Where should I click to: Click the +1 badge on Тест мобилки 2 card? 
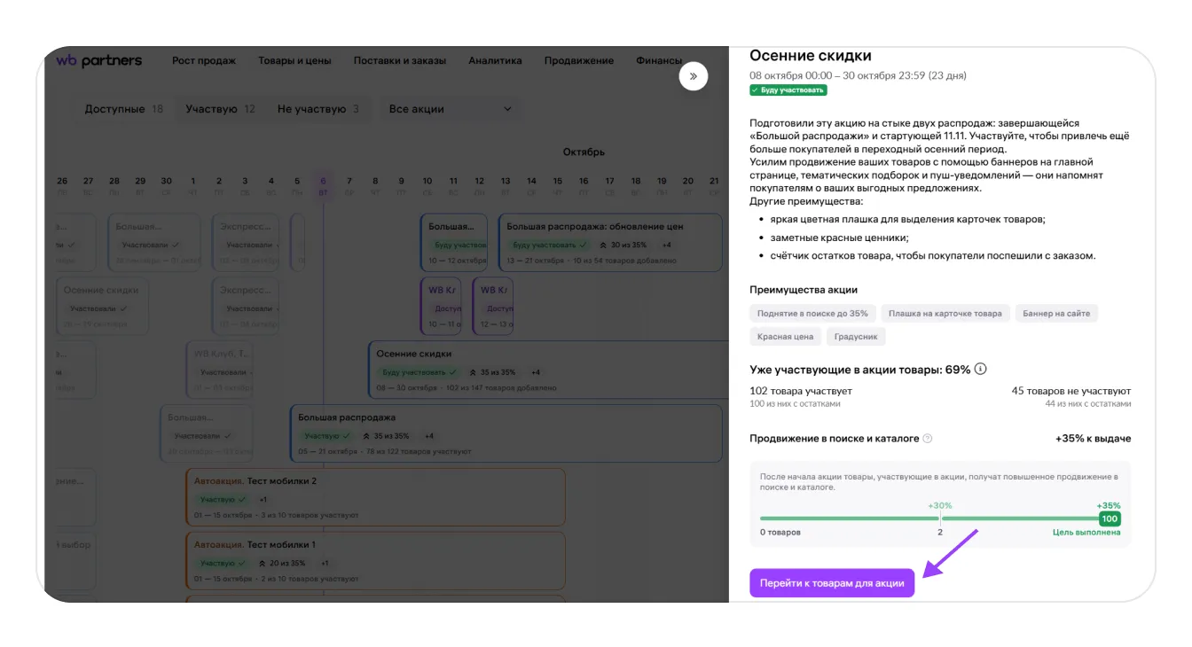click(x=263, y=500)
